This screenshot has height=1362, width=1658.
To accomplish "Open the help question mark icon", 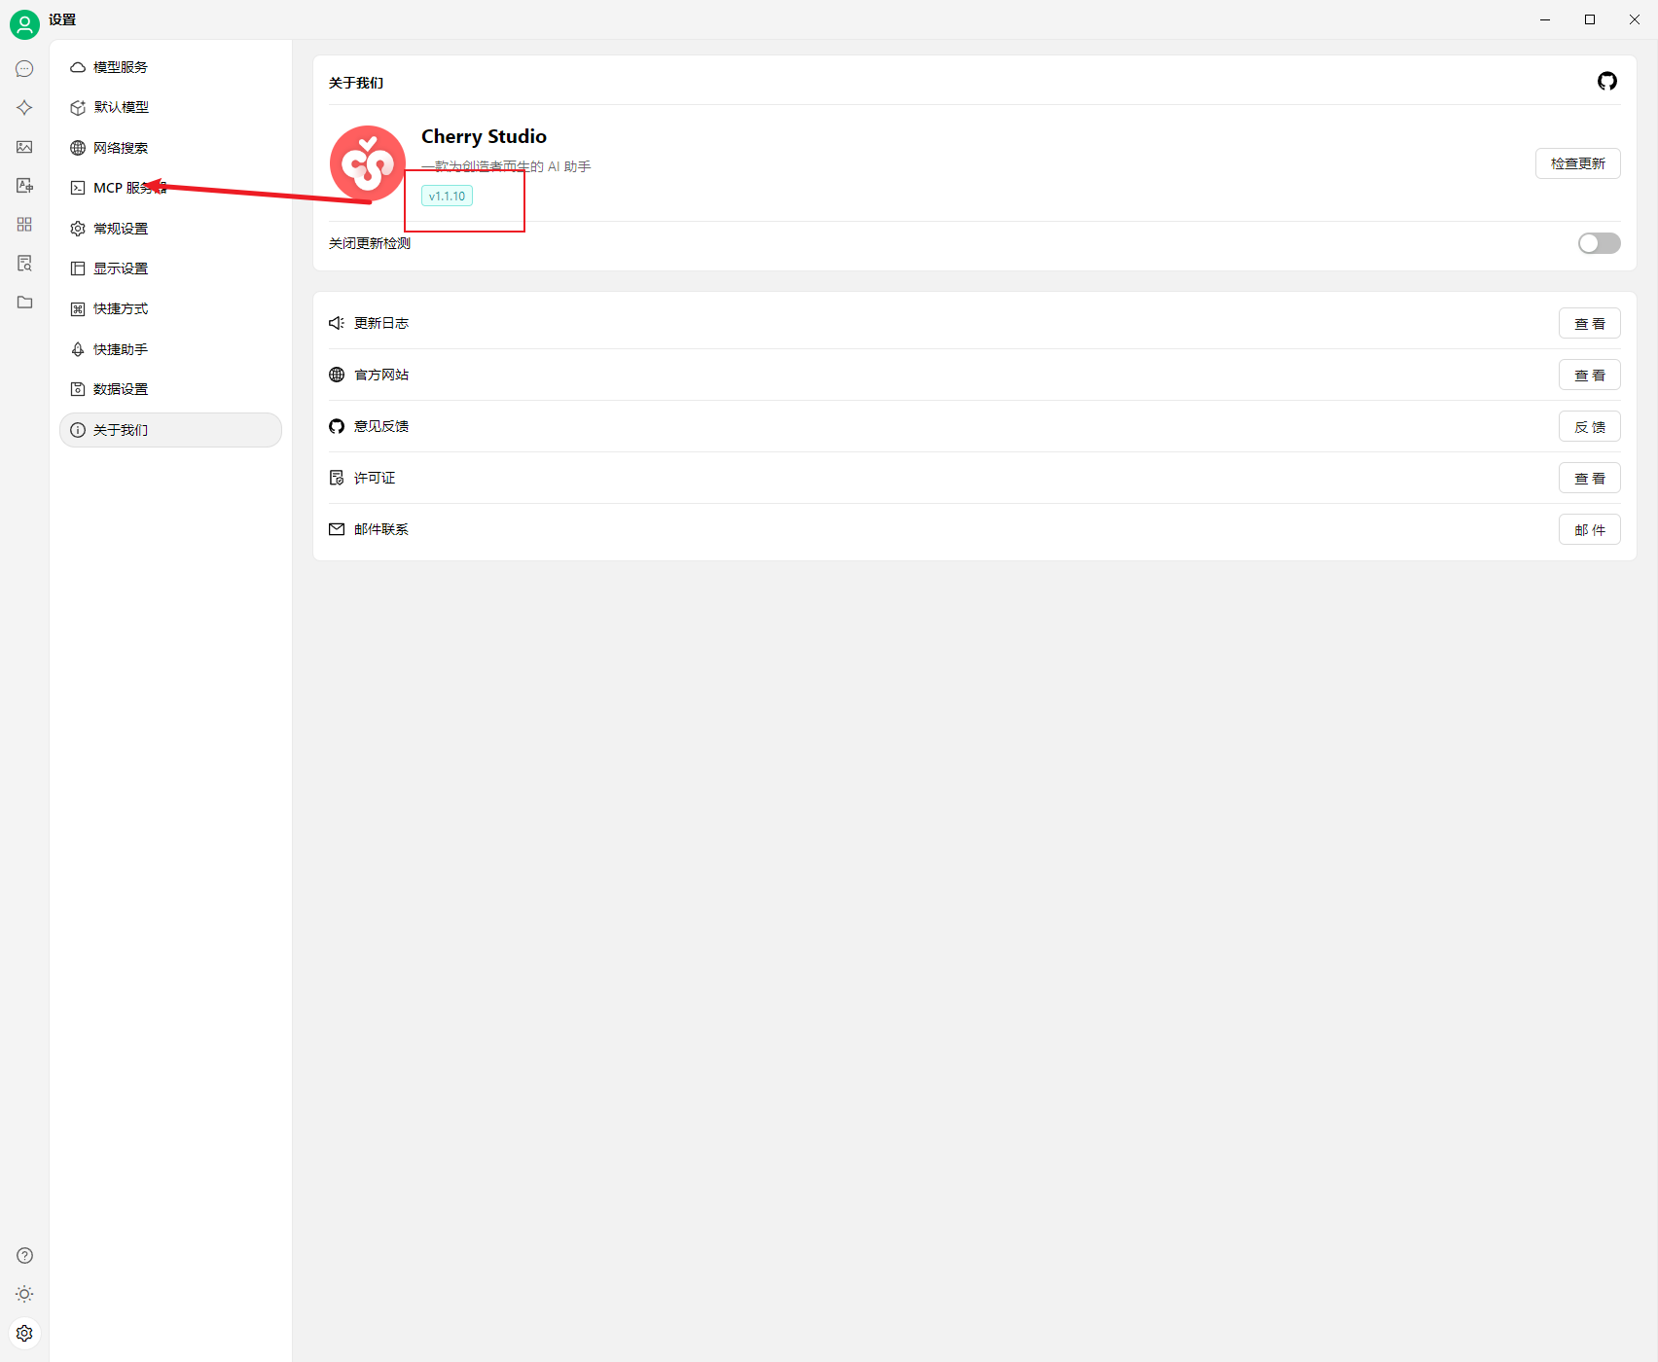I will point(24,1256).
